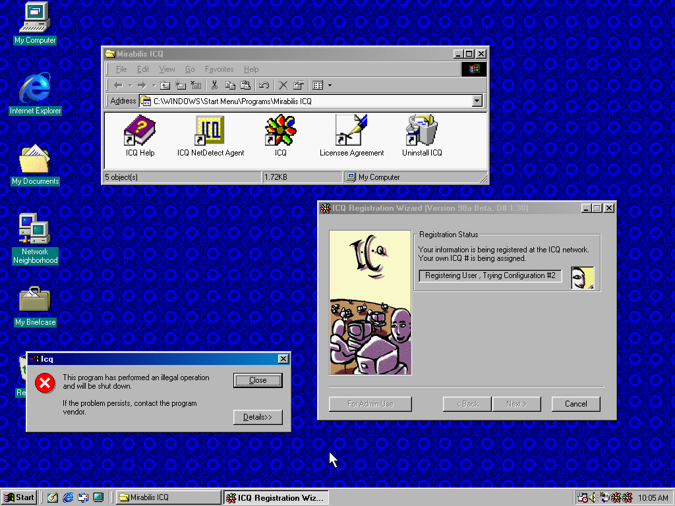Cancel the ICQ Registration Wizard
675x506 pixels.
pos(575,403)
